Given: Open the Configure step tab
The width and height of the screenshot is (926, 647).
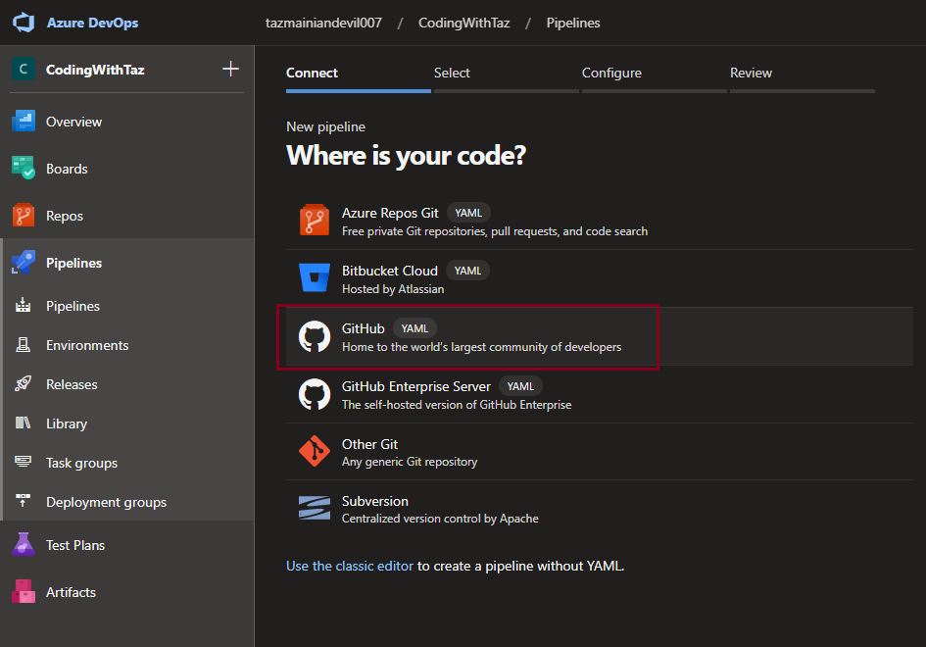Looking at the screenshot, I should [x=611, y=73].
